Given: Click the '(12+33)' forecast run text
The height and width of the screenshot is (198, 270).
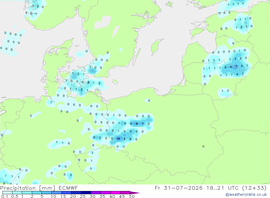Looking at the screenshot, I should click(254, 188).
